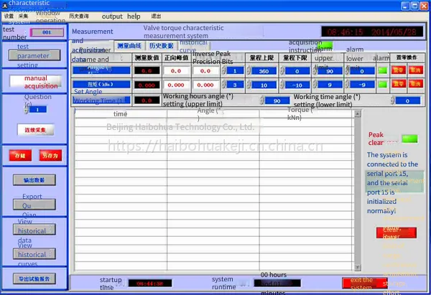Click the torque row green alarm indicator
The image size is (431, 295).
coord(383,84)
